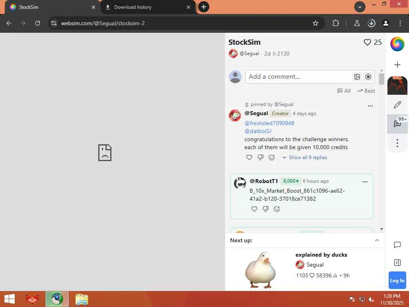The width and height of the screenshot is (409, 307).
Task: Open the network tray icon
Action: click(x=361, y=299)
